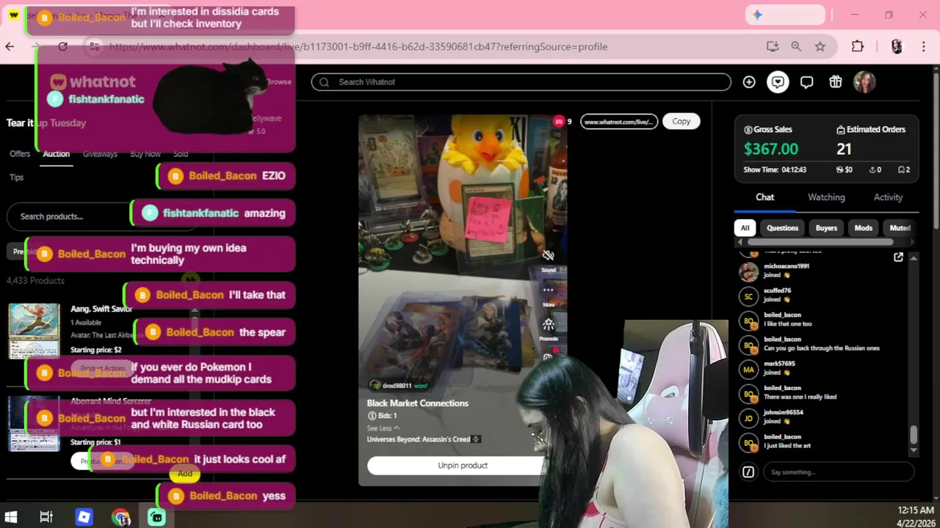Screen dimensions: 940x528
Task: Click the Say something chat input
Action: click(839, 472)
